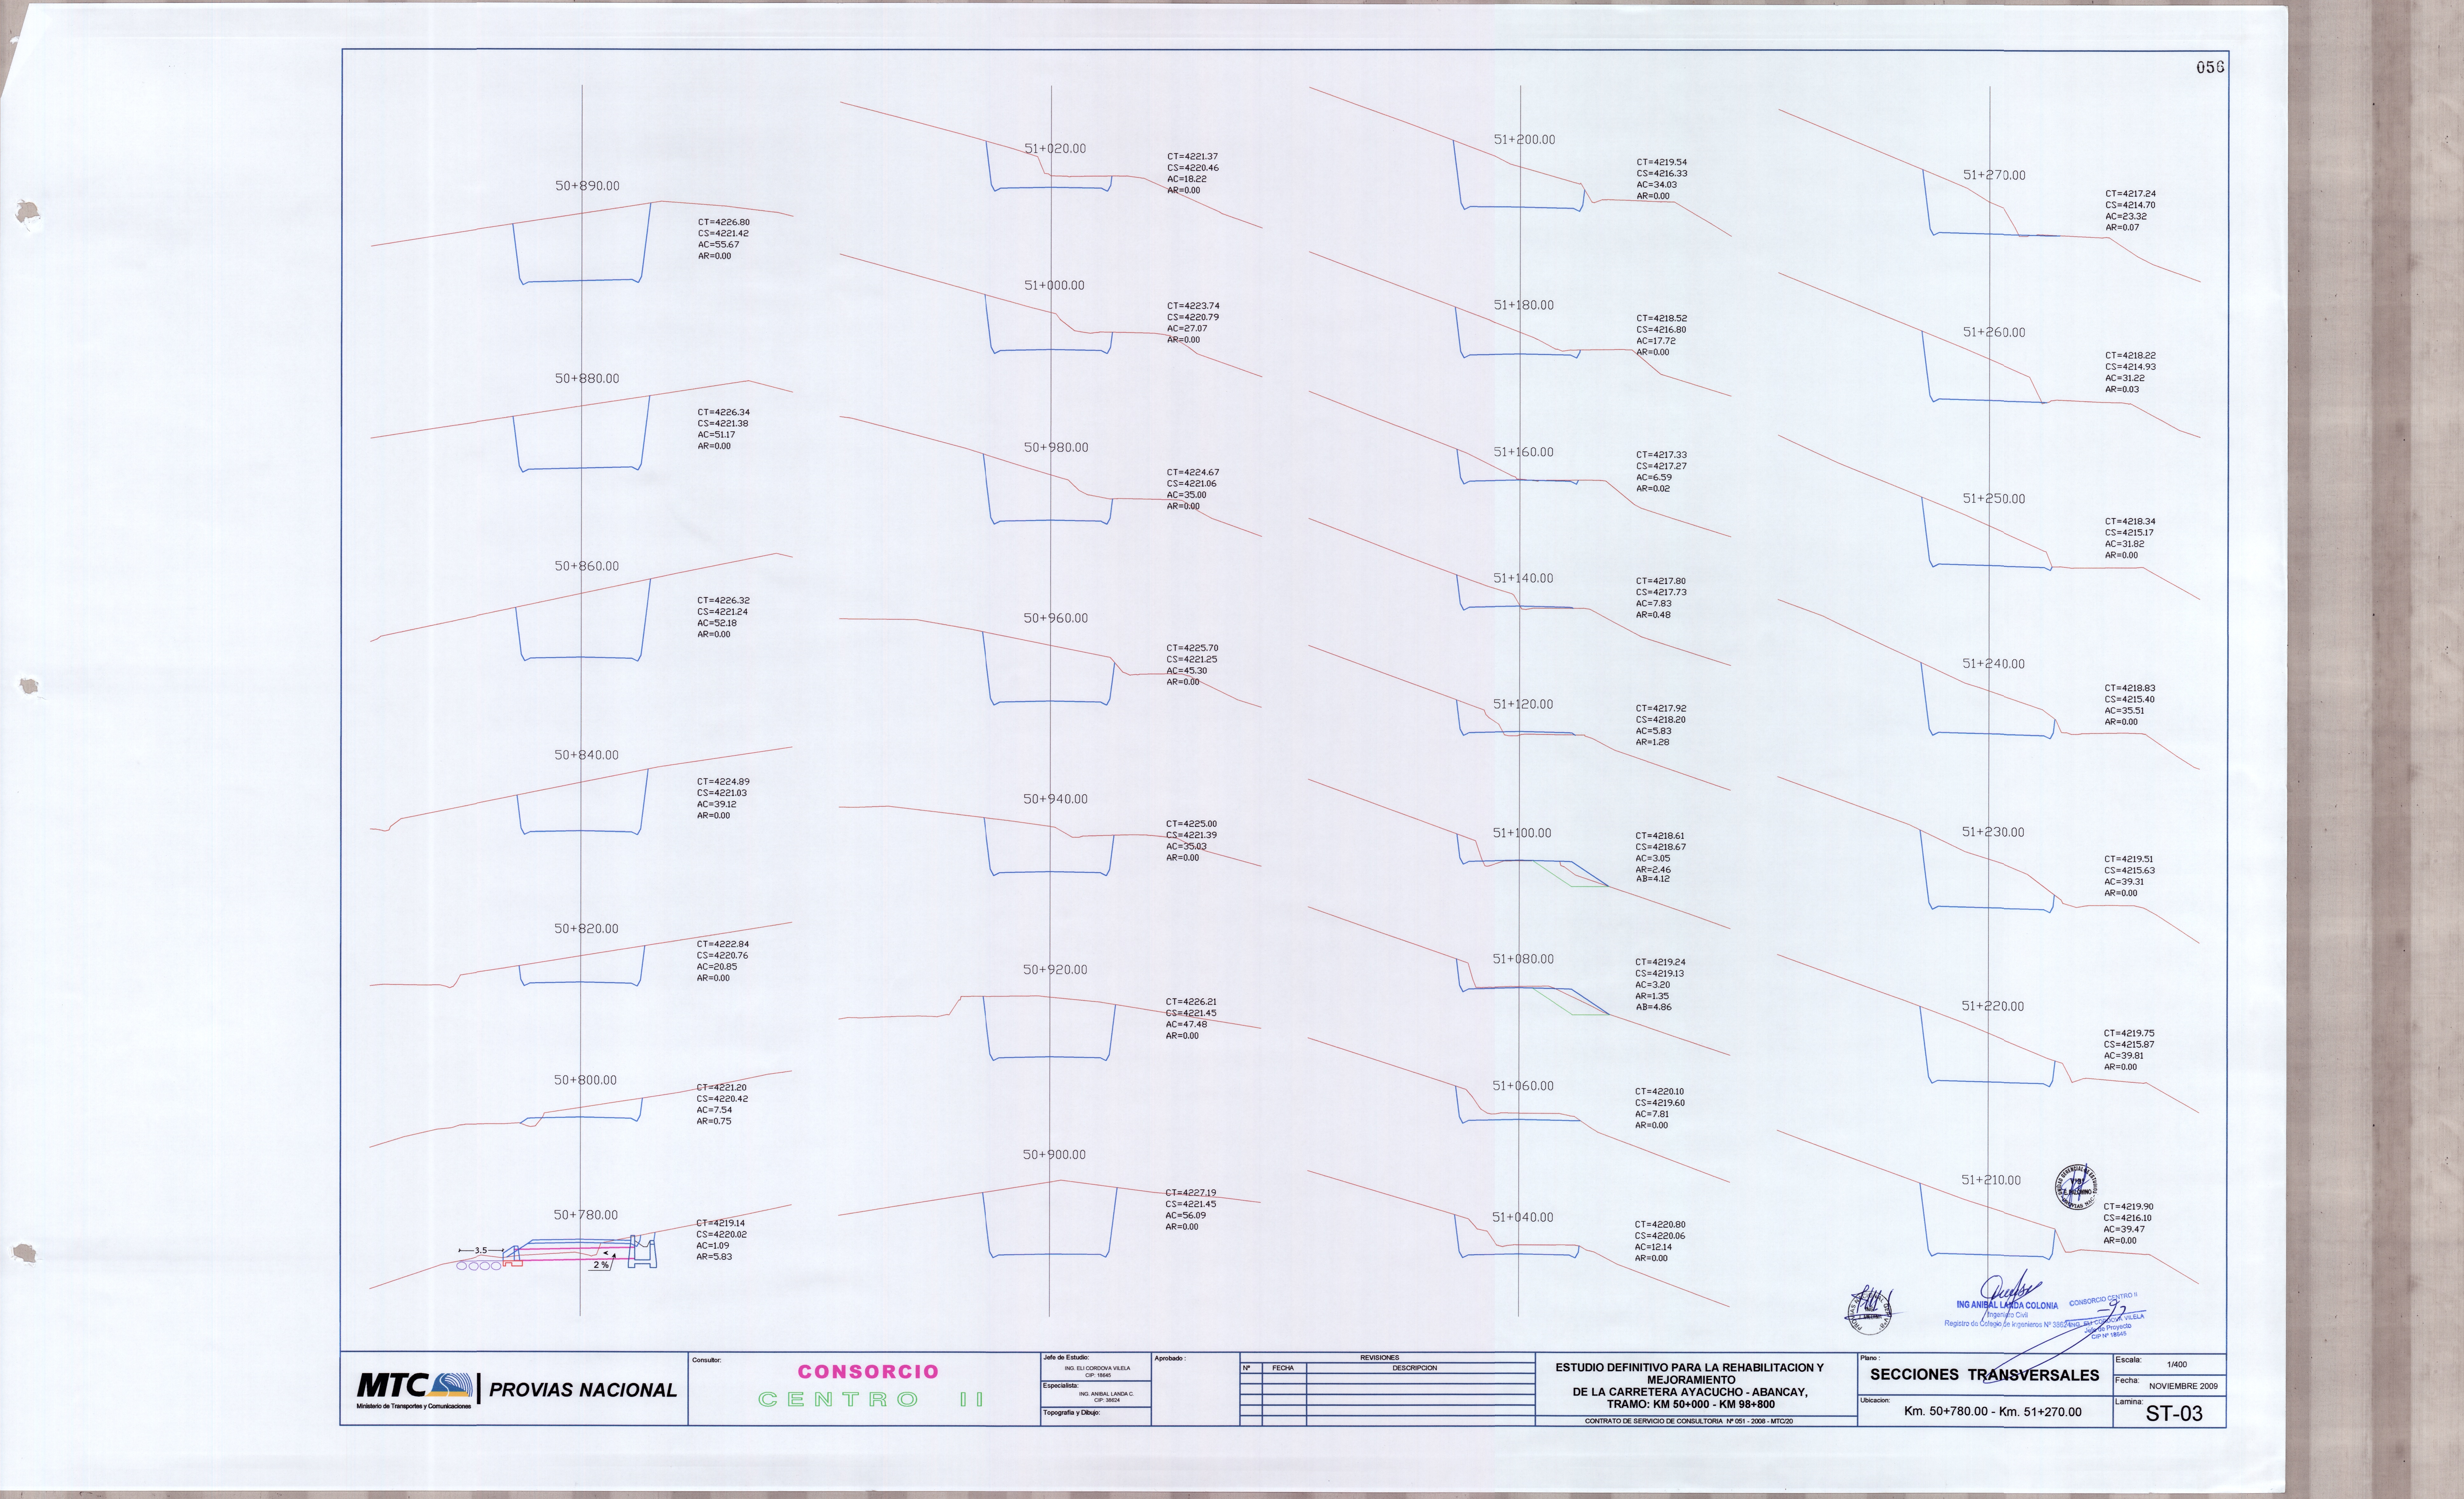
Task: Click the "3.5" dimension label
Action: [x=481, y=1251]
